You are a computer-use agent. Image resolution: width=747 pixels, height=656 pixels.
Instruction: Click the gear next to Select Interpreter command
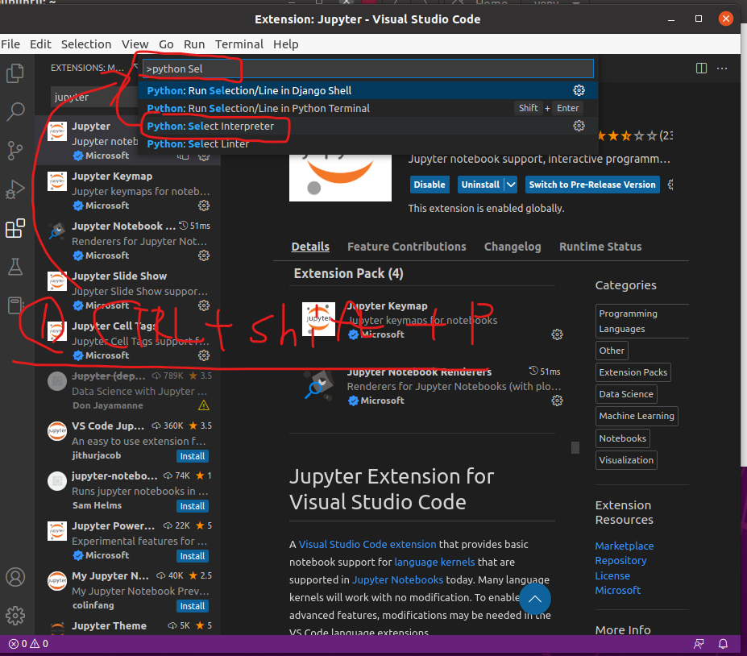point(579,126)
